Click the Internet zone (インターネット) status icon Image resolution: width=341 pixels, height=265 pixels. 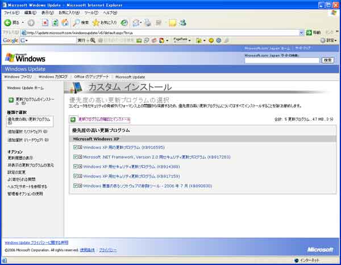[296, 260]
